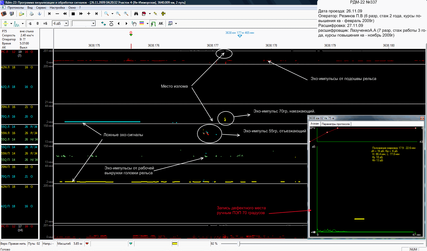This screenshot has height=251, width=427.
Task: Close the 3638 км 02 пк 75 м window
Action: [422, 118]
